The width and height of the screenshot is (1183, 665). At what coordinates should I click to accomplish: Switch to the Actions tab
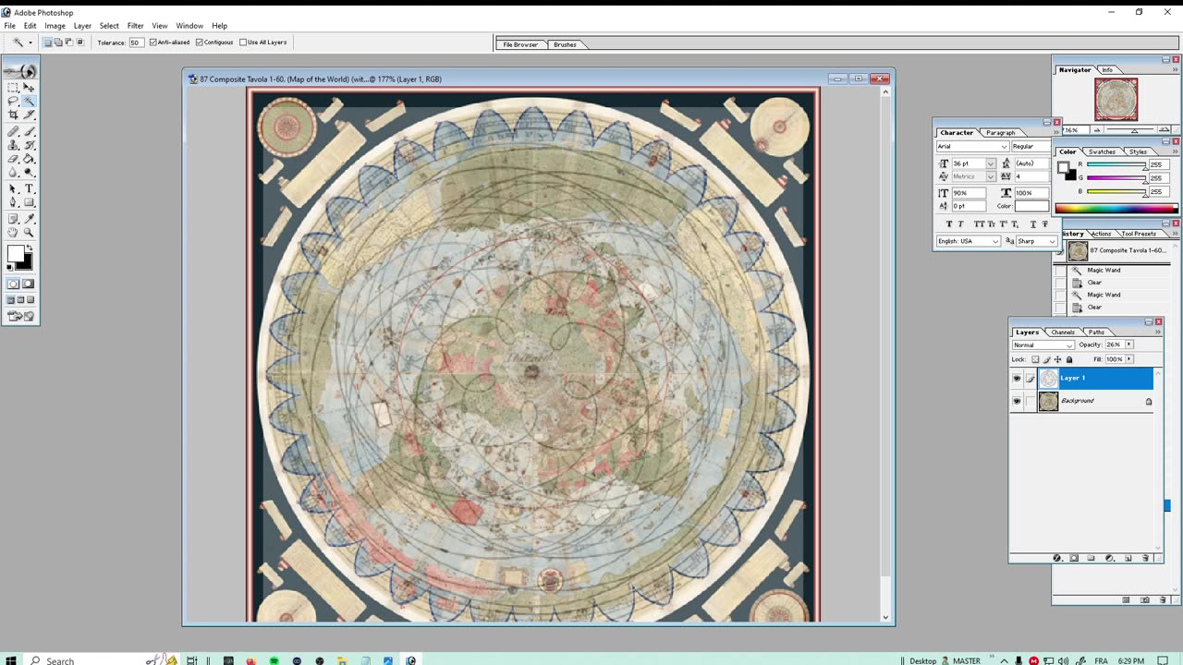pyautogui.click(x=1101, y=234)
